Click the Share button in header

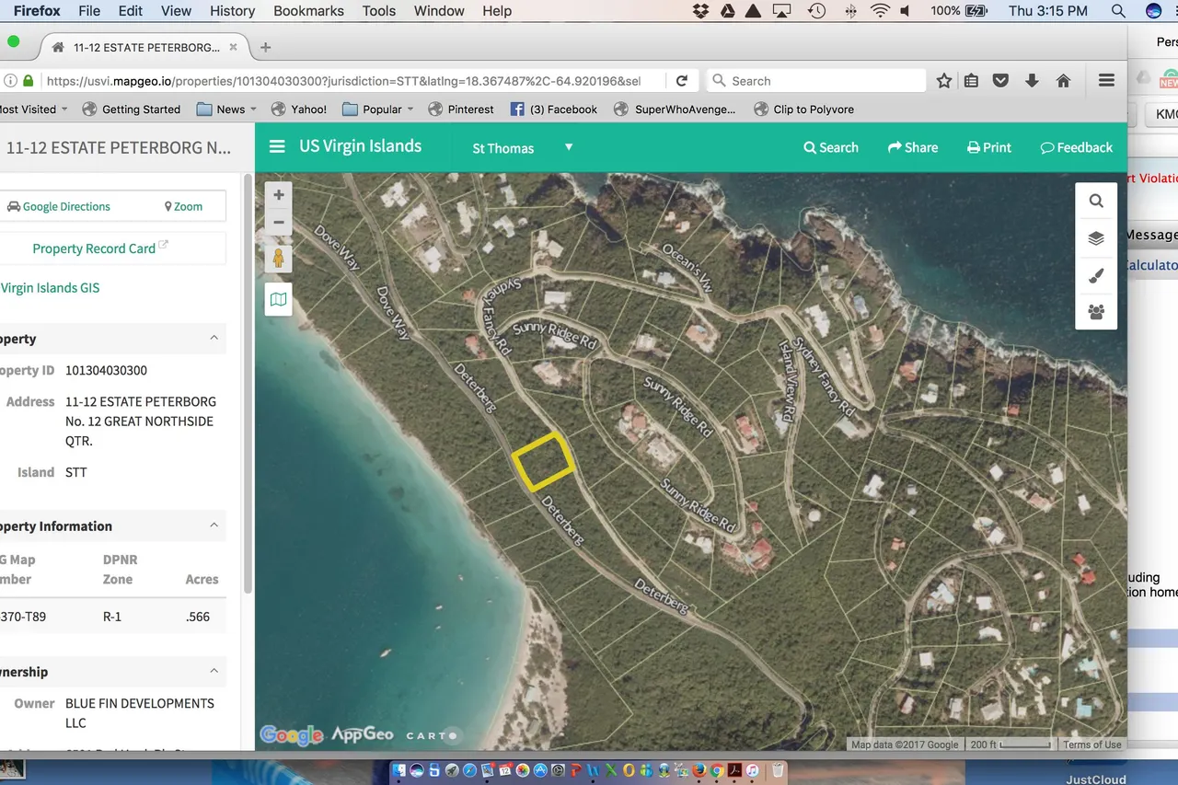point(912,147)
